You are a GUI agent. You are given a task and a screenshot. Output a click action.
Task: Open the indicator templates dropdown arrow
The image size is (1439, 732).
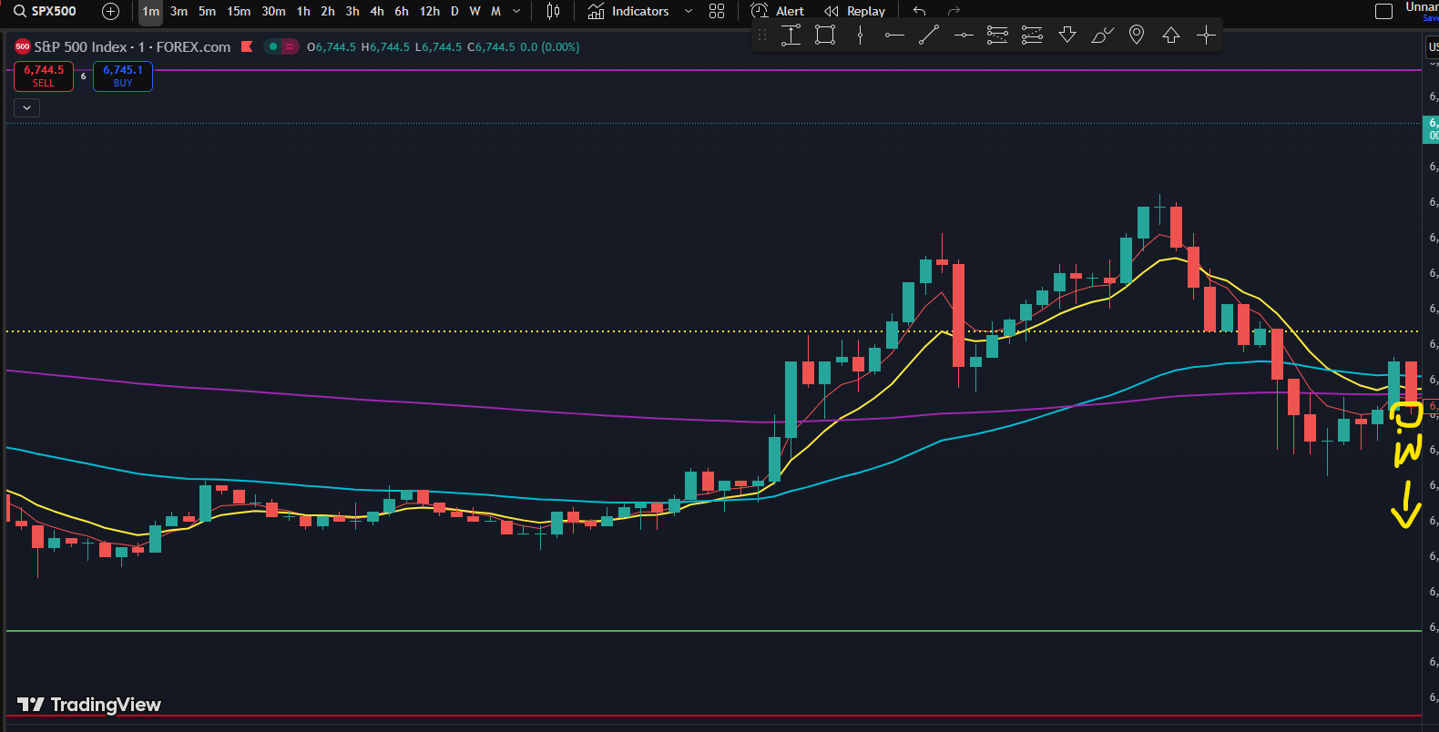click(x=689, y=11)
